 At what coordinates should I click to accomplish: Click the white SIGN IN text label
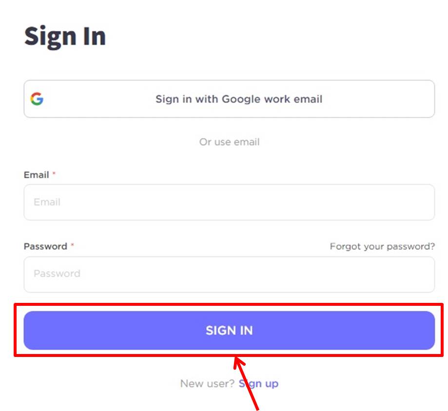pos(229,331)
